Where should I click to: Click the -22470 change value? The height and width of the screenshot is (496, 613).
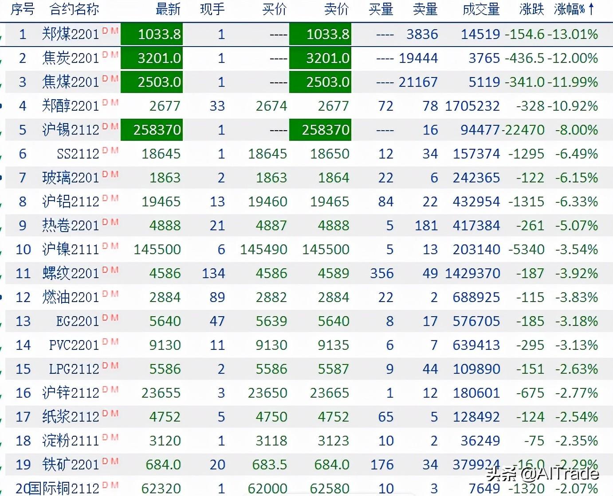523,130
